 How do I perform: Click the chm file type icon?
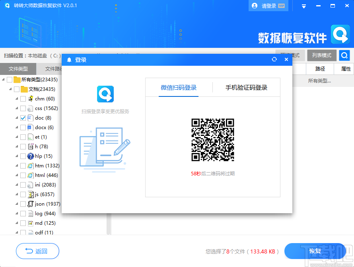(31, 99)
